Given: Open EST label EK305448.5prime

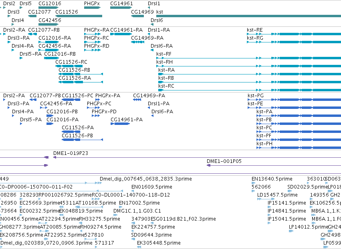Looking at the screenshot, I should pyautogui.click(x=159, y=243).
